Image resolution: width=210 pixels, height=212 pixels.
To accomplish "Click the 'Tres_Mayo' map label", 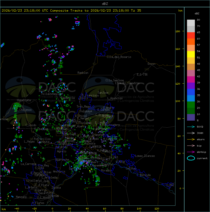I will coord(83,107).
